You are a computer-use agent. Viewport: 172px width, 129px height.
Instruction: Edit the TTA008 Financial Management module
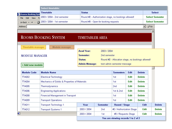130,96
